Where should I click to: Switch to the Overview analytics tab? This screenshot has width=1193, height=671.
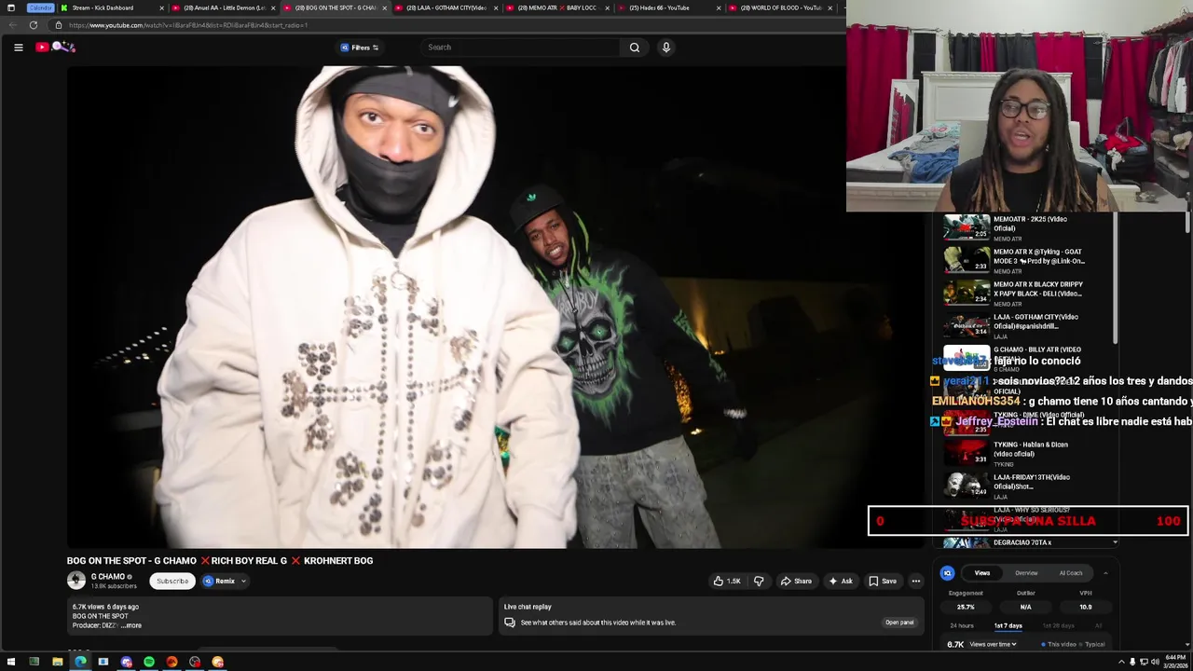1026,573
